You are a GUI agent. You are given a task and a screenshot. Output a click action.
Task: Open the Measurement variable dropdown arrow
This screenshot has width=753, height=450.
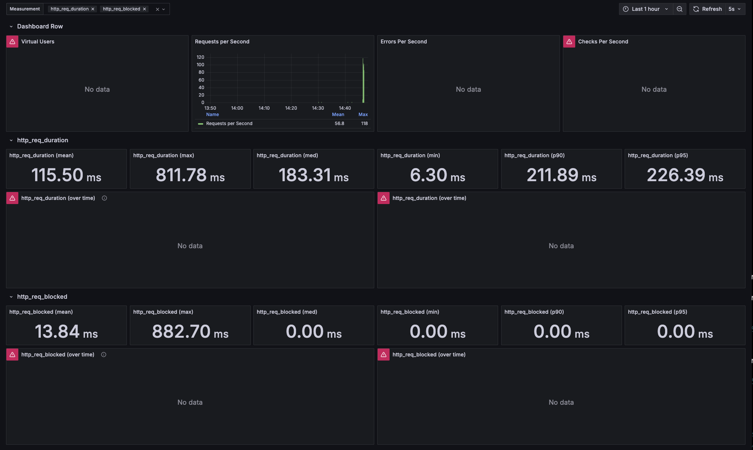click(x=164, y=9)
